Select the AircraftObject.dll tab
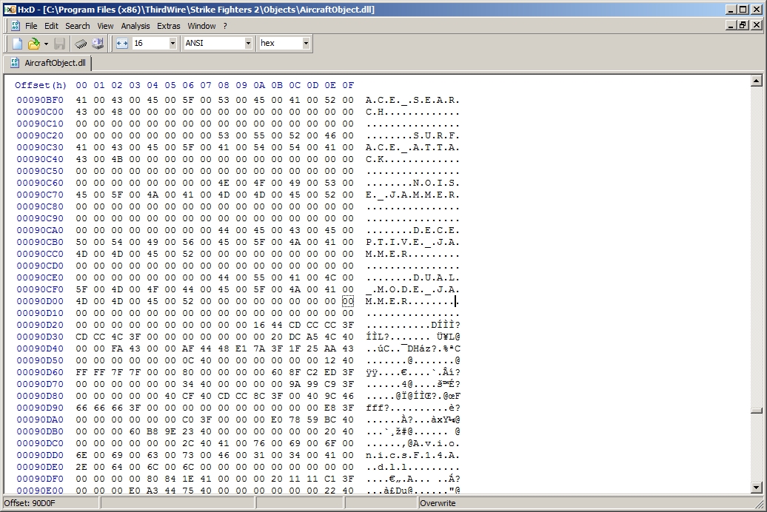 point(48,63)
